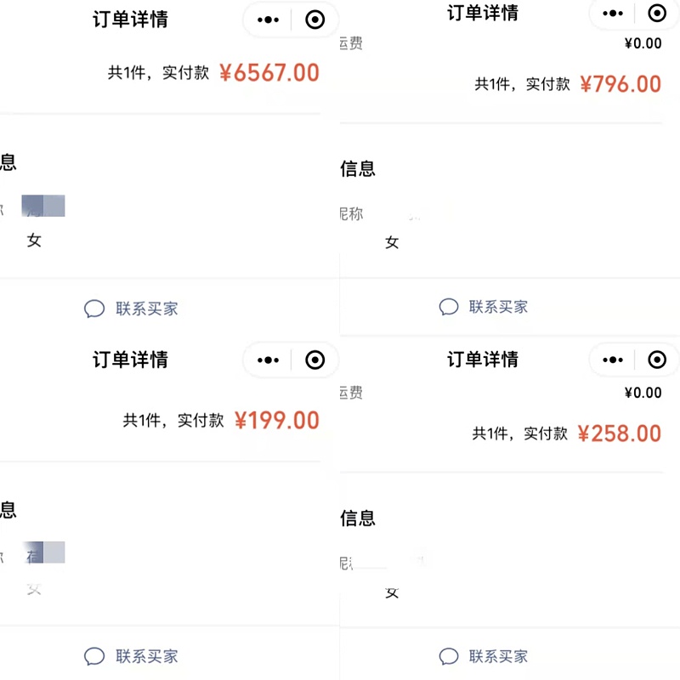
Task: Tap the circle minimize icon on ¥796.00 order
Action: [x=657, y=14]
